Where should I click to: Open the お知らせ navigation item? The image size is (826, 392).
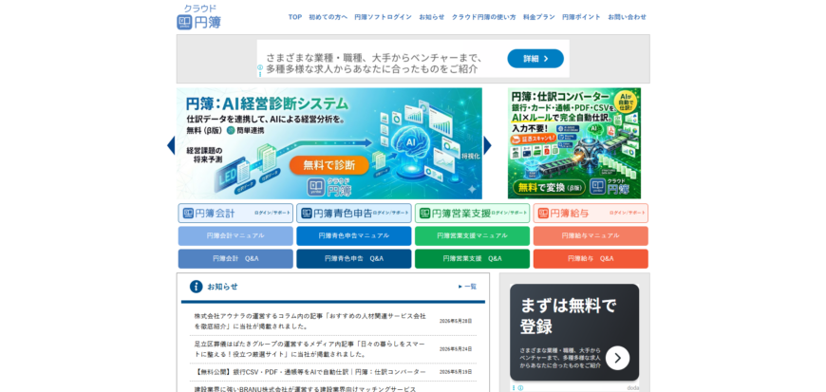[x=431, y=17]
